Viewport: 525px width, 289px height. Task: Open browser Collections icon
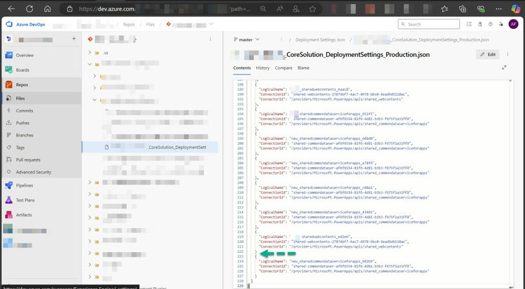(x=463, y=9)
